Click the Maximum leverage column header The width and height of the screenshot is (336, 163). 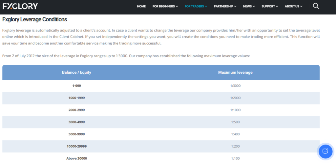click(235, 72)
